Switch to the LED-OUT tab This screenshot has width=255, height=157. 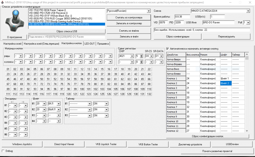coord(90,44)
